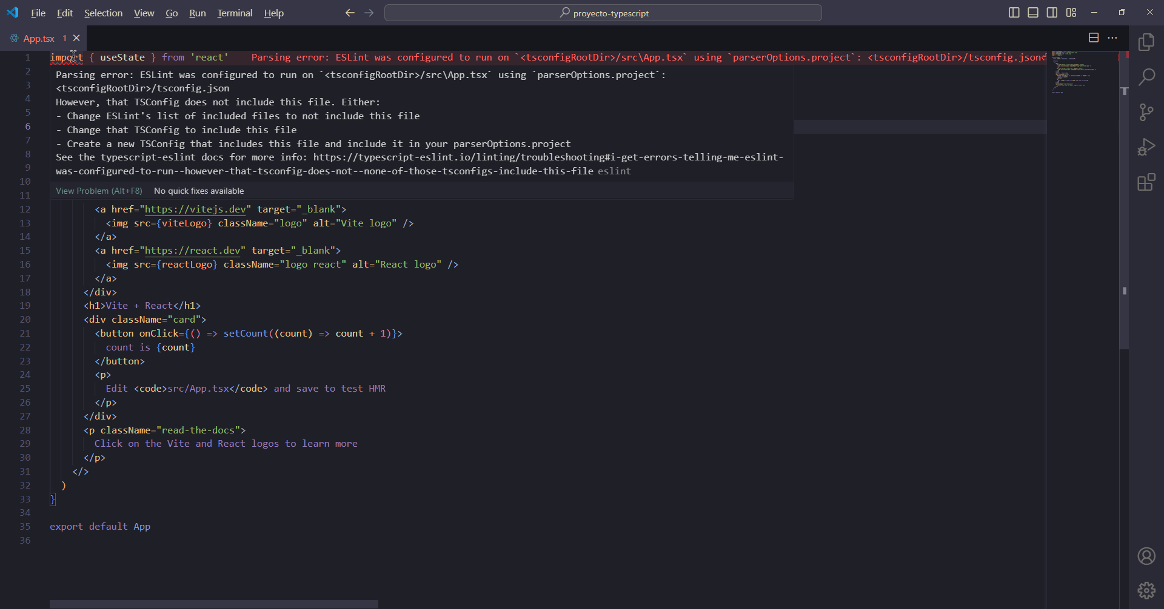
Task: Open the Extensions view
Action: click(1146, 182)
